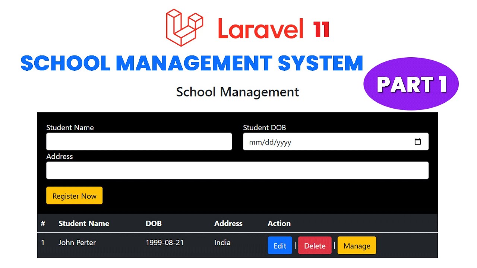Click the India address cell
The height and width of the screenshot is (268, 477).
tap(222, 243)
